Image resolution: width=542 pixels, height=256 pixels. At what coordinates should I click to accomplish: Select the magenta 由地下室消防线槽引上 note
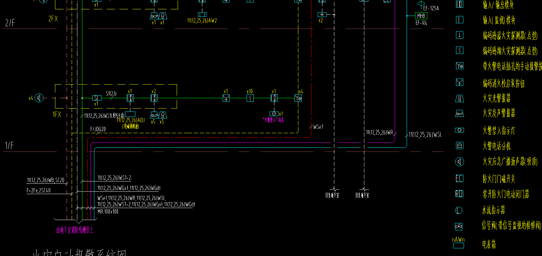click(75, 230)
